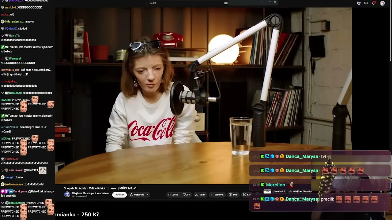Click username nanuk007cz in chat
The height and width of the screenshot is (220, 392).
click(x=17, y=203)
